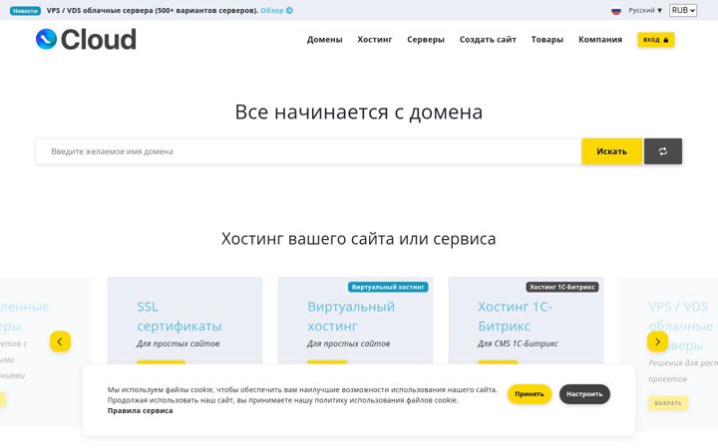
Task: Click the Russian flag icon
Action: coord(616,11)
